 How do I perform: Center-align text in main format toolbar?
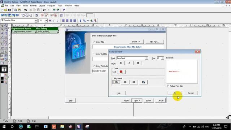[67, 21]
